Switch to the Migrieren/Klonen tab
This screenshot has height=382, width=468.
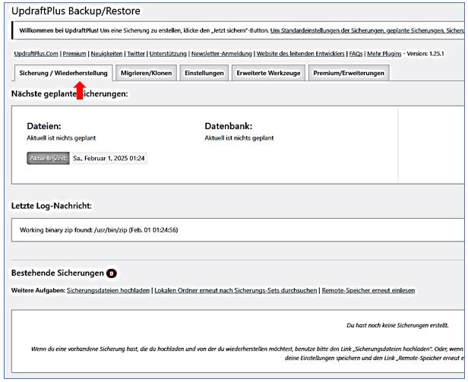pyautogui.click(x=147, y=72)
